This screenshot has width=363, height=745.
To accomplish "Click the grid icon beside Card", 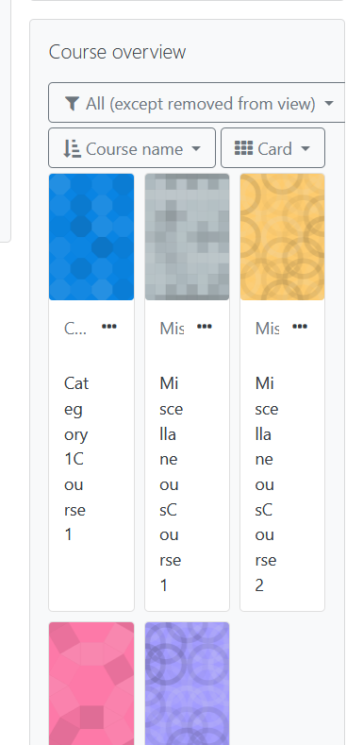I will [243, 148].
